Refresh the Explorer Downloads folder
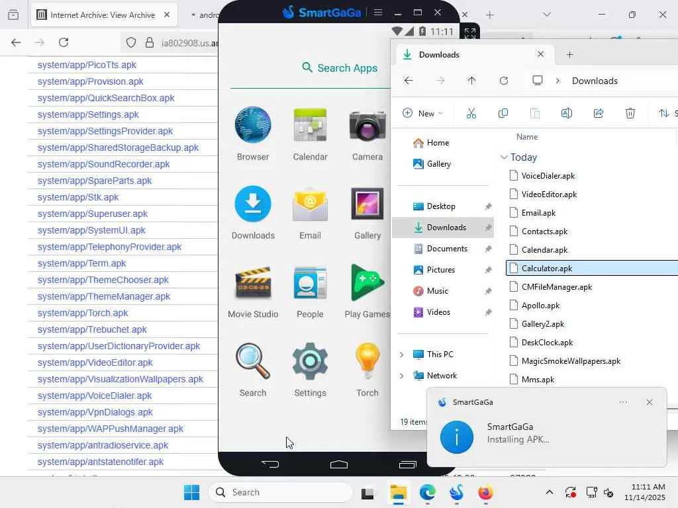 pyautogui.click(x=504, y=80)
